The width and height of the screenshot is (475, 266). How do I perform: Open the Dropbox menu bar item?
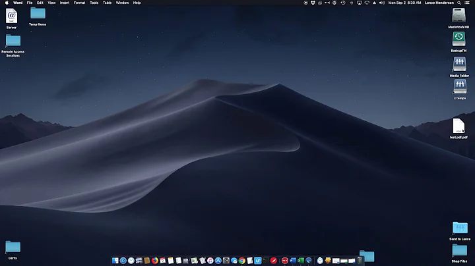pos(313,3)
